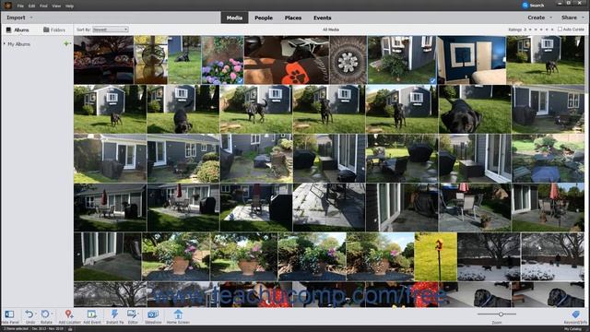Set the rating filter to one star
The image size is (590, 332).
coord(530,30)
